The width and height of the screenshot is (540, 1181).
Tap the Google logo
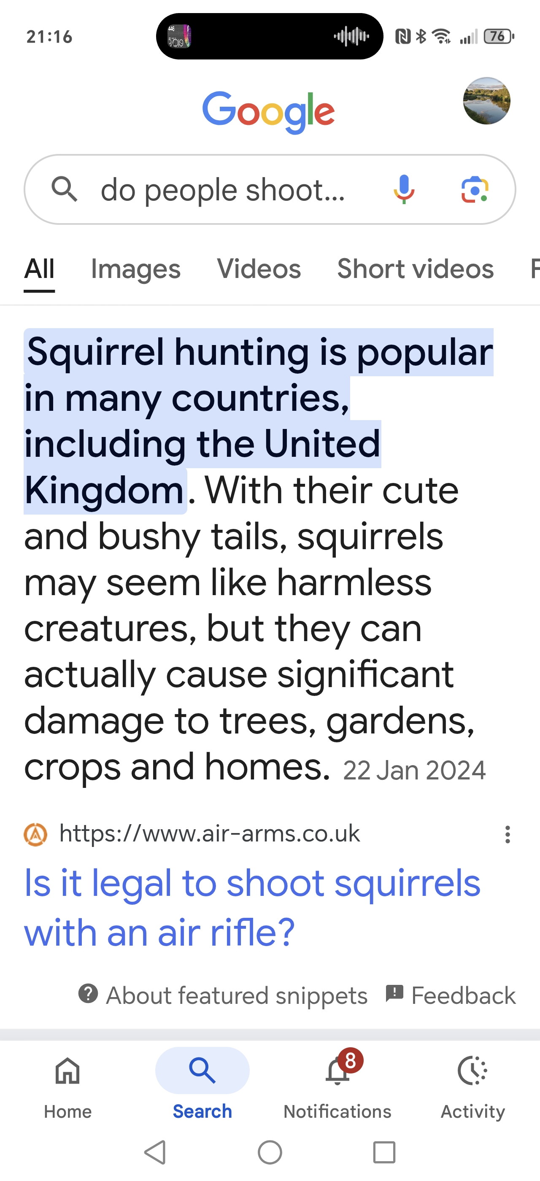click(269, 112)
